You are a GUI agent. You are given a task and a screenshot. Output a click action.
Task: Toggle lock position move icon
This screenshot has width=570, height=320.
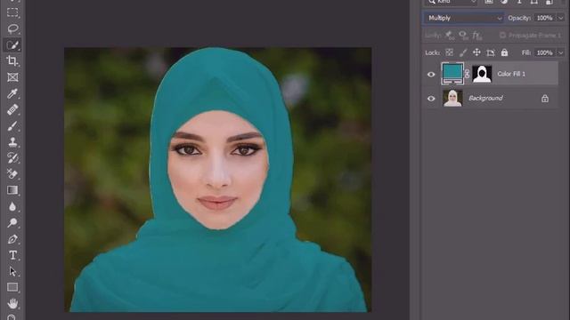pos(476,52)
